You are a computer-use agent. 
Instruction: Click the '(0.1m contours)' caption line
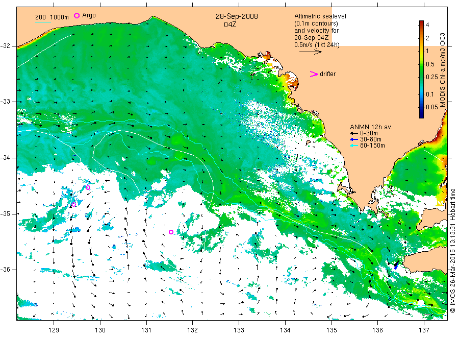(x=316, y=23)
